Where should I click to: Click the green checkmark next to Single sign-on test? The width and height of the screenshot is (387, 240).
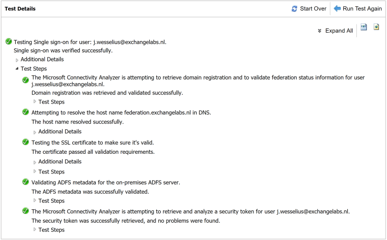point(9,42)
